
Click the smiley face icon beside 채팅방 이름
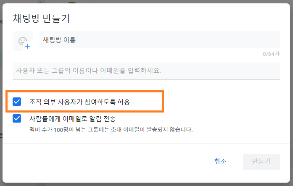click(22, 41)
